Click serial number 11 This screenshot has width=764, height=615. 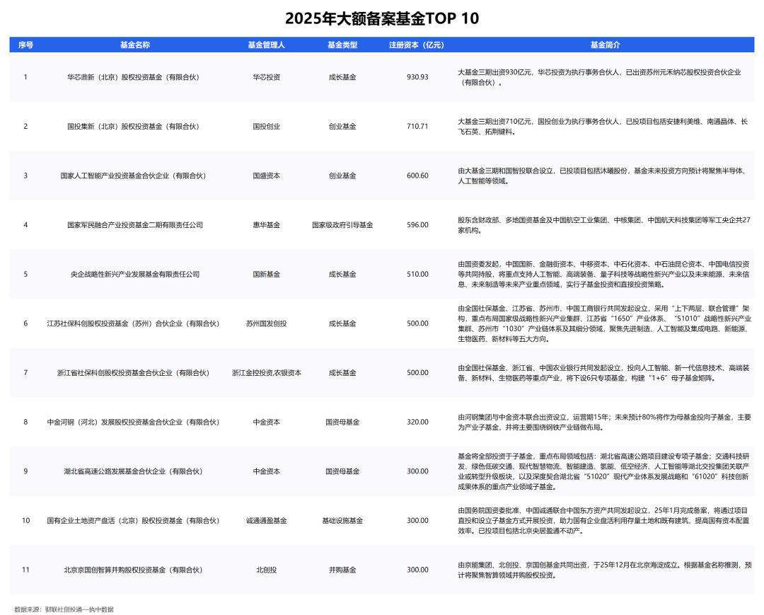coord(26,570)
